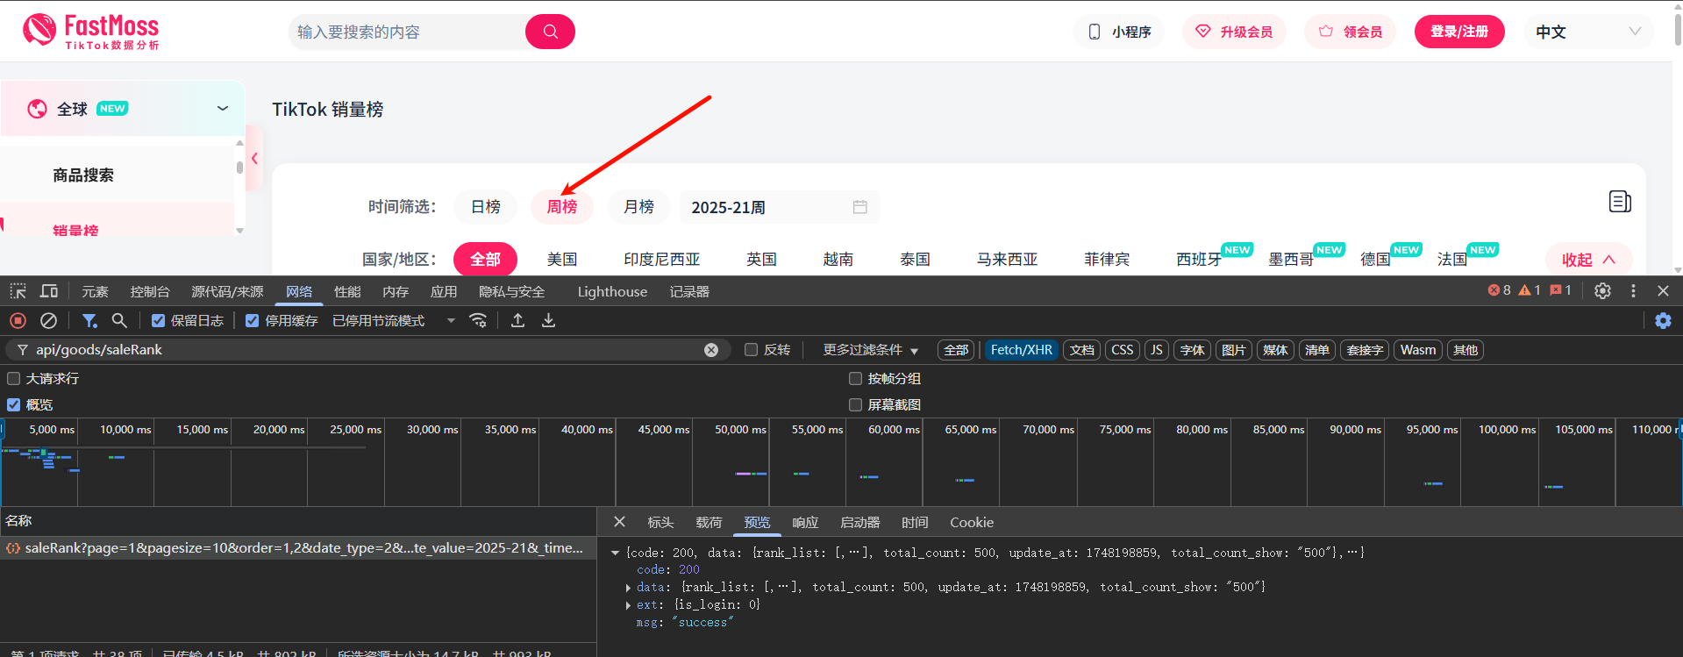
Task: Collapse country list with 收起
Action: (1588, 260)
